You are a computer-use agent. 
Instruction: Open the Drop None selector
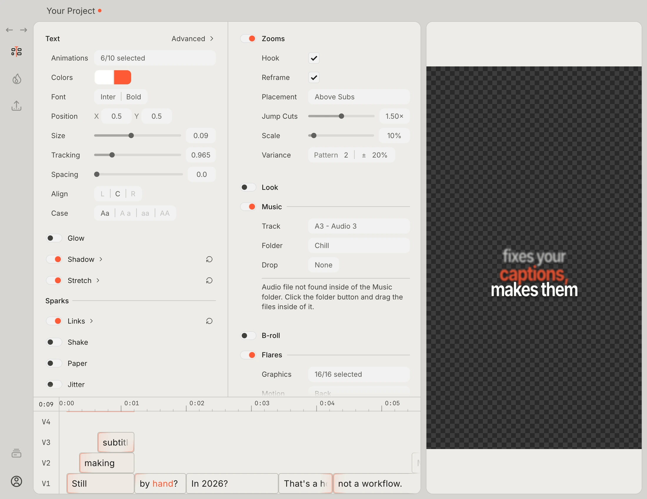pos(323,265)
